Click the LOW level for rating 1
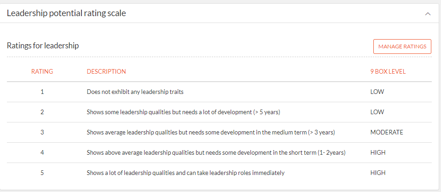The width and height of the screenshot is (441, 192). click(377, 92)
